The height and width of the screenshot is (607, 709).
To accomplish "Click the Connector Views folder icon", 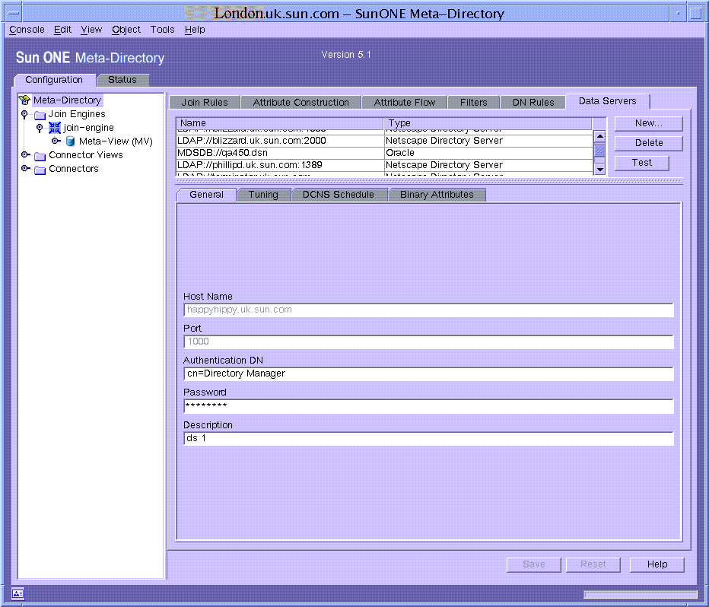I will point(40,155).
